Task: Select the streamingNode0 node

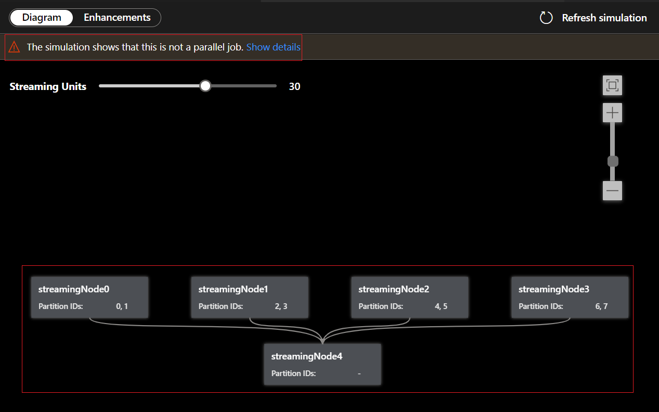Action: point(89,297)
